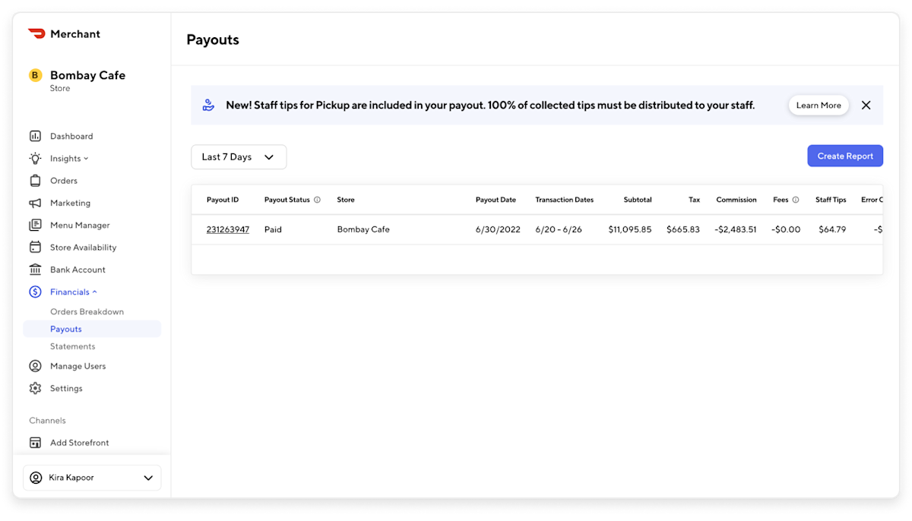Click the Commission column header
The image size is (912, 521).
pos(736,200)
